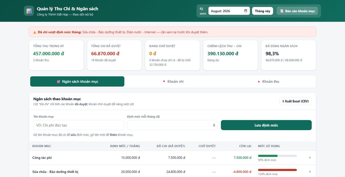This screenshot has height=177, width=345.
Task: Click the ĐỊNH MỨC / THÁNG column header
Action: [x=125, y=146]
